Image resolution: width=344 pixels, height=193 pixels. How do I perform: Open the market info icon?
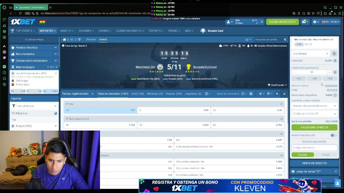click(251, 94)
